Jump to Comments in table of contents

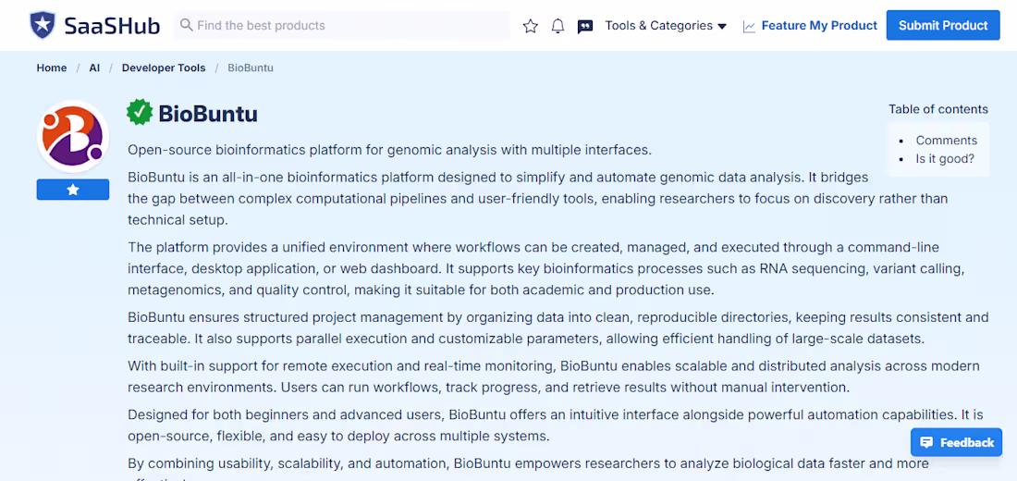click(x=947, y=141)
